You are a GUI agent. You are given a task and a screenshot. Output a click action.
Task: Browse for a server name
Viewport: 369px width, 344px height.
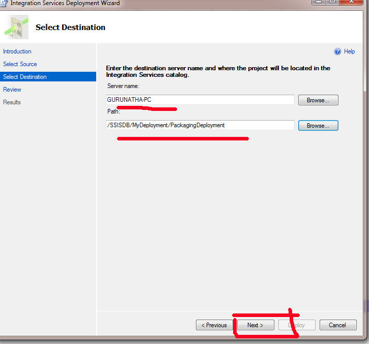coord(318,100)
